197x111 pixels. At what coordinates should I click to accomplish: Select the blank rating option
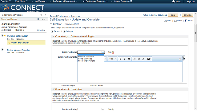91,55
